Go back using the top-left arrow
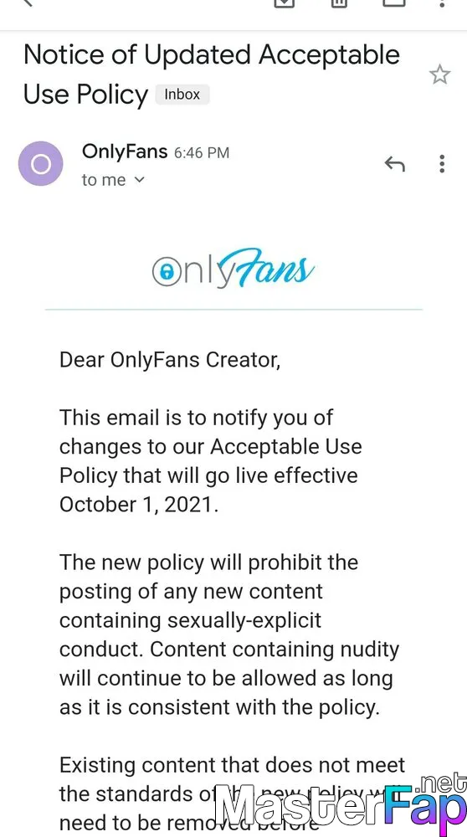467x837 pixels. pos(28,3)
